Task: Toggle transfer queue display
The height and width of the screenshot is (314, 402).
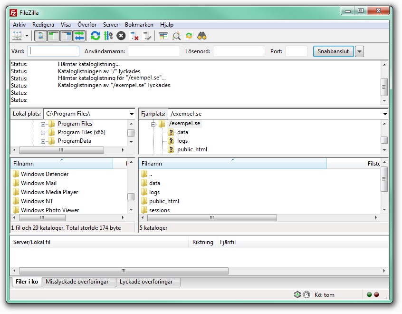Action: click(x=79, y=36)
